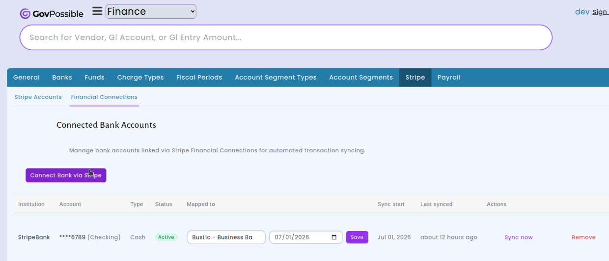Open the hamburger menu icon
This screenshot has height=261, width=609.
[97, 11]
